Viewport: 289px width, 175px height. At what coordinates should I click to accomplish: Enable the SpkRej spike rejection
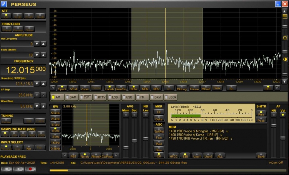(159, 130)
